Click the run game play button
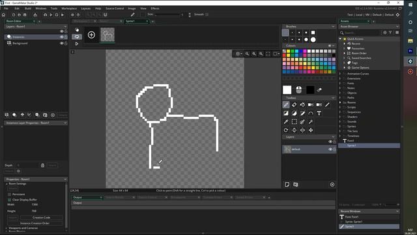The width and height of the screenshot is (417, 235). tap(51, 15)
